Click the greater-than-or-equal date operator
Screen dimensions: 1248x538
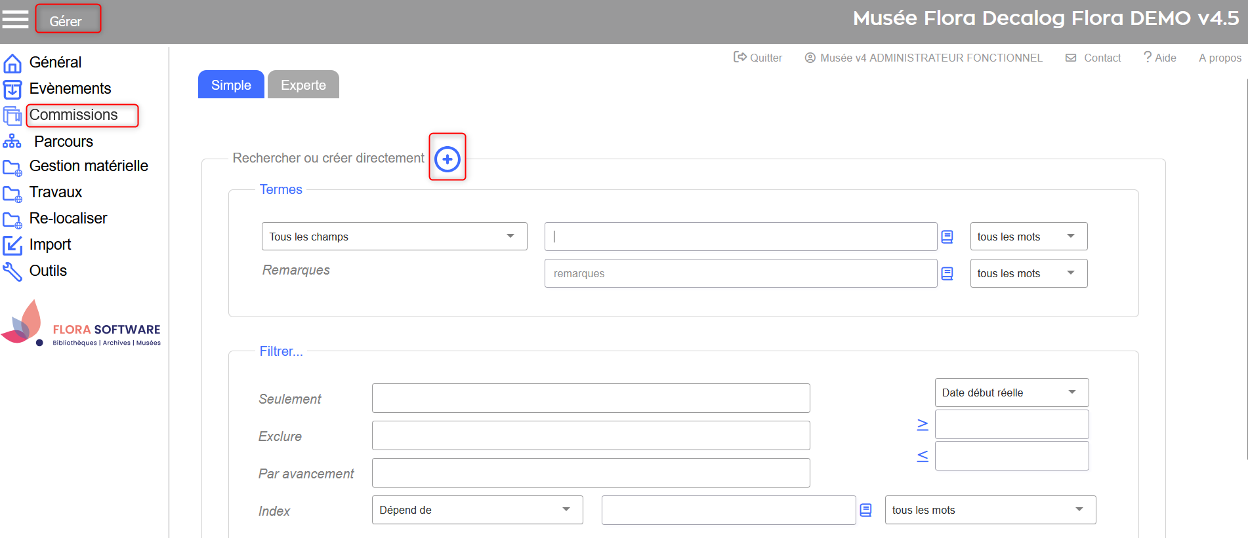[922, 425]
